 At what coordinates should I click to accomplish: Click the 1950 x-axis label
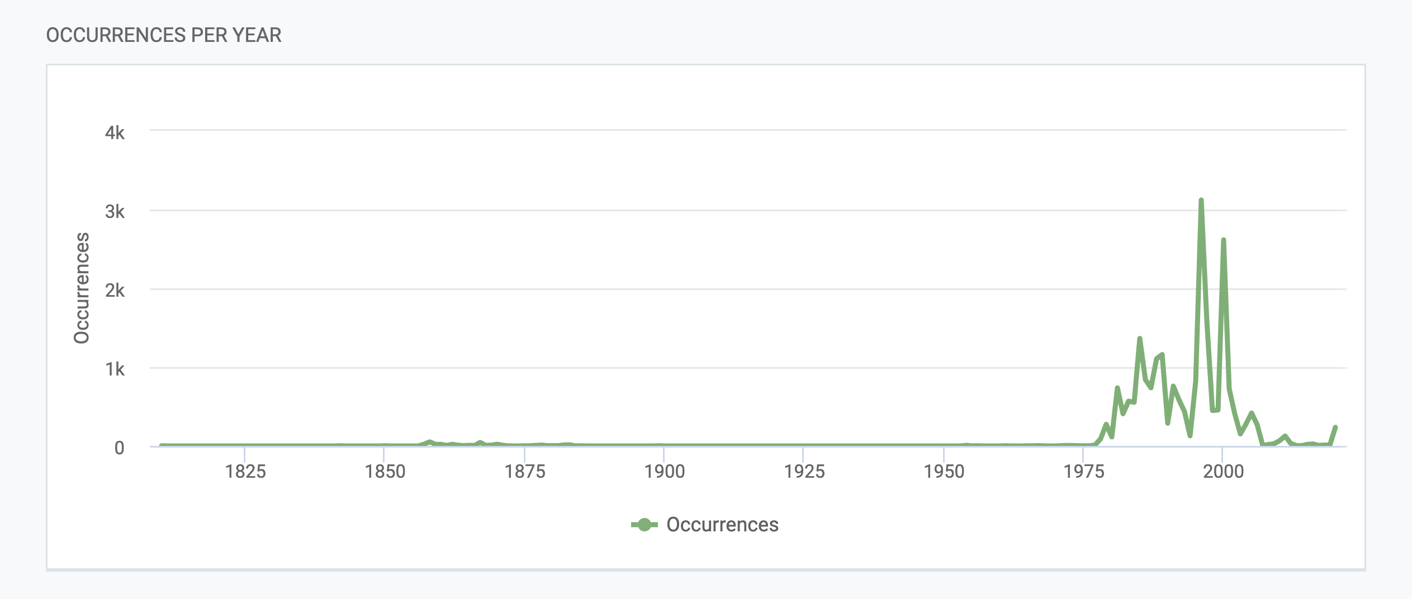click(x=944, y=472)
